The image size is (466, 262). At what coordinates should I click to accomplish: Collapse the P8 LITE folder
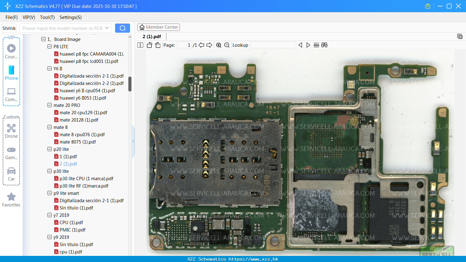click(50, 46)
